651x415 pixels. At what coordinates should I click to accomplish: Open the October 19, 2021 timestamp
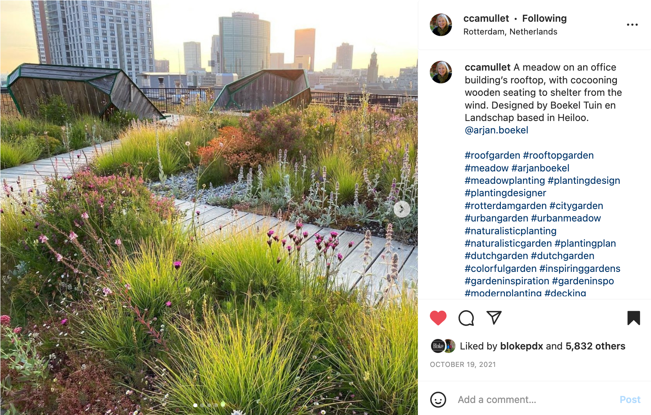(463, 365)
